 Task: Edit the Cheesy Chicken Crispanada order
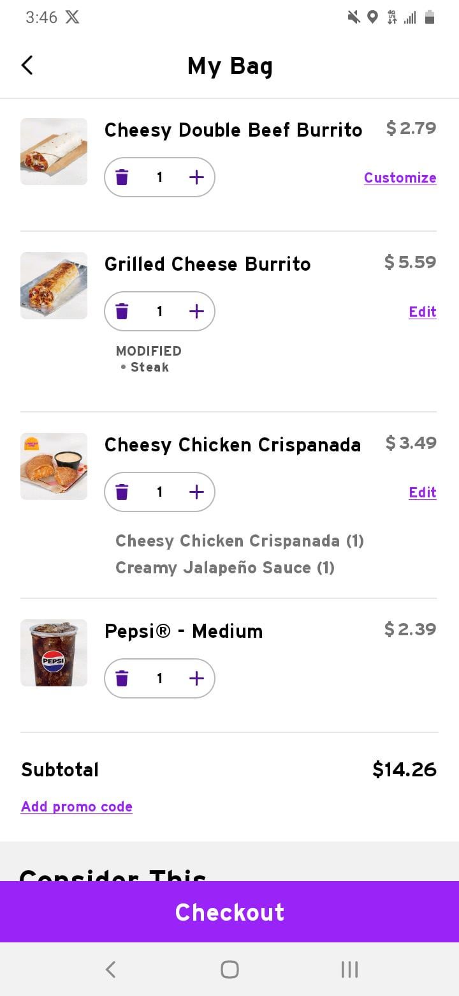422,493
